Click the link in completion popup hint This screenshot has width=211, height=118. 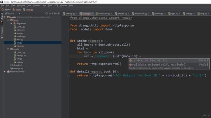193,68
